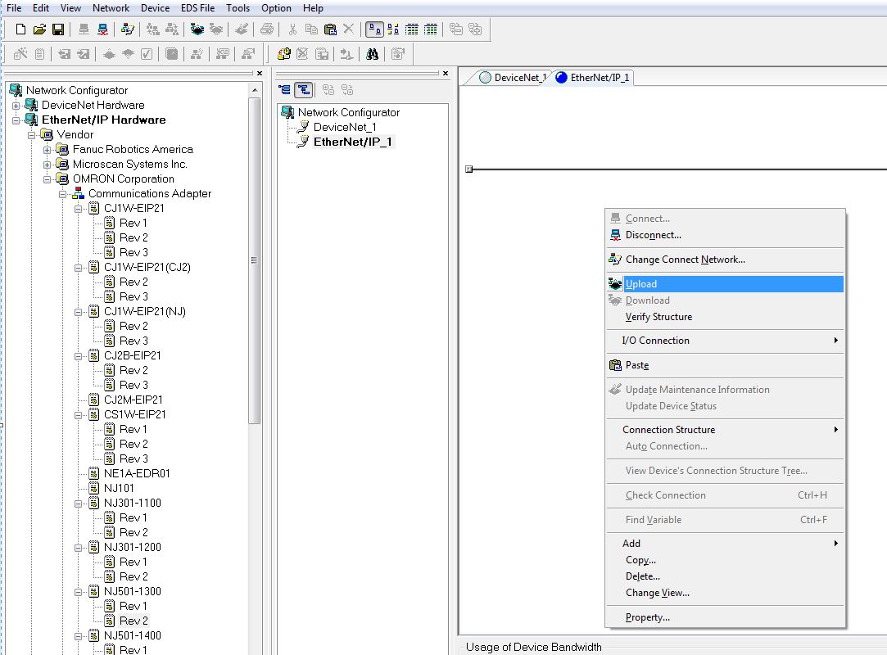Screen dimensions: 887x655
Task: Click the EDS install icon with clock
Action: pos(284,54)
